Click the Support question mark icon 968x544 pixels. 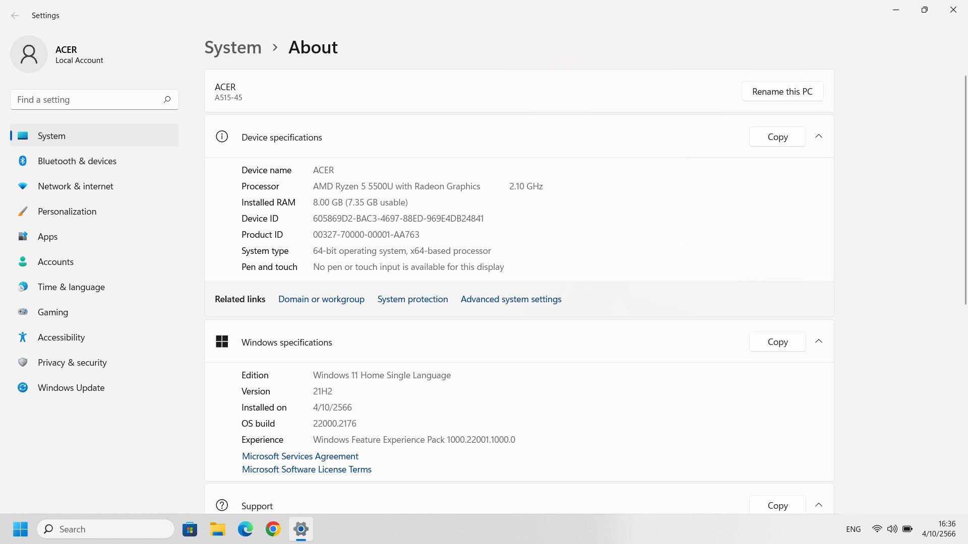[x=222, y=505]
